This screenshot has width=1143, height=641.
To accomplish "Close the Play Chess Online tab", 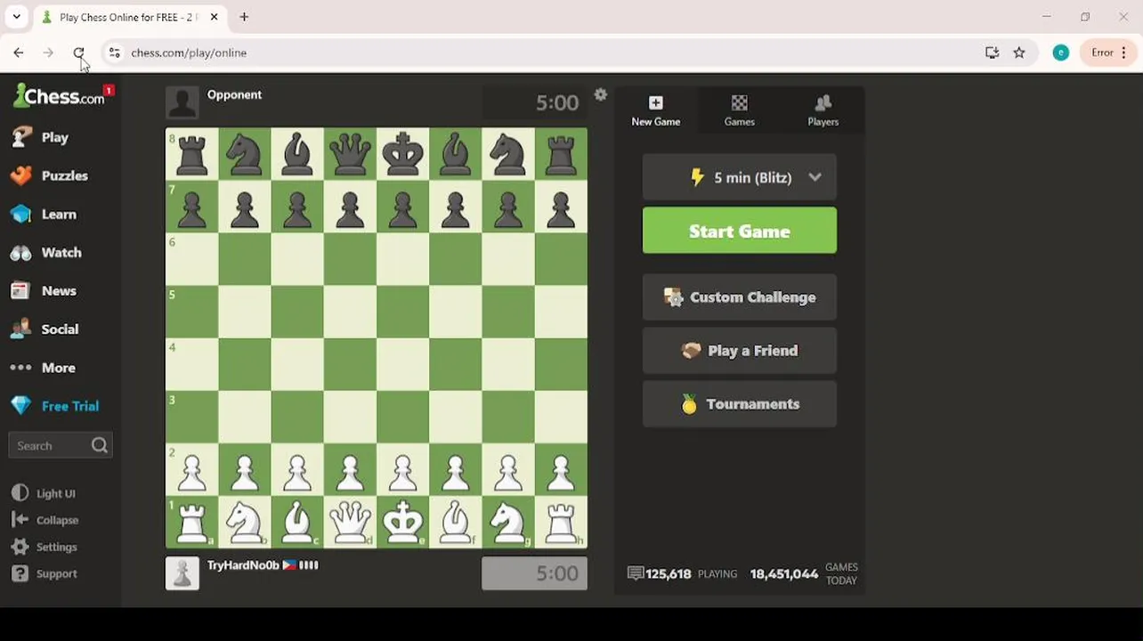I will point(214,17).
